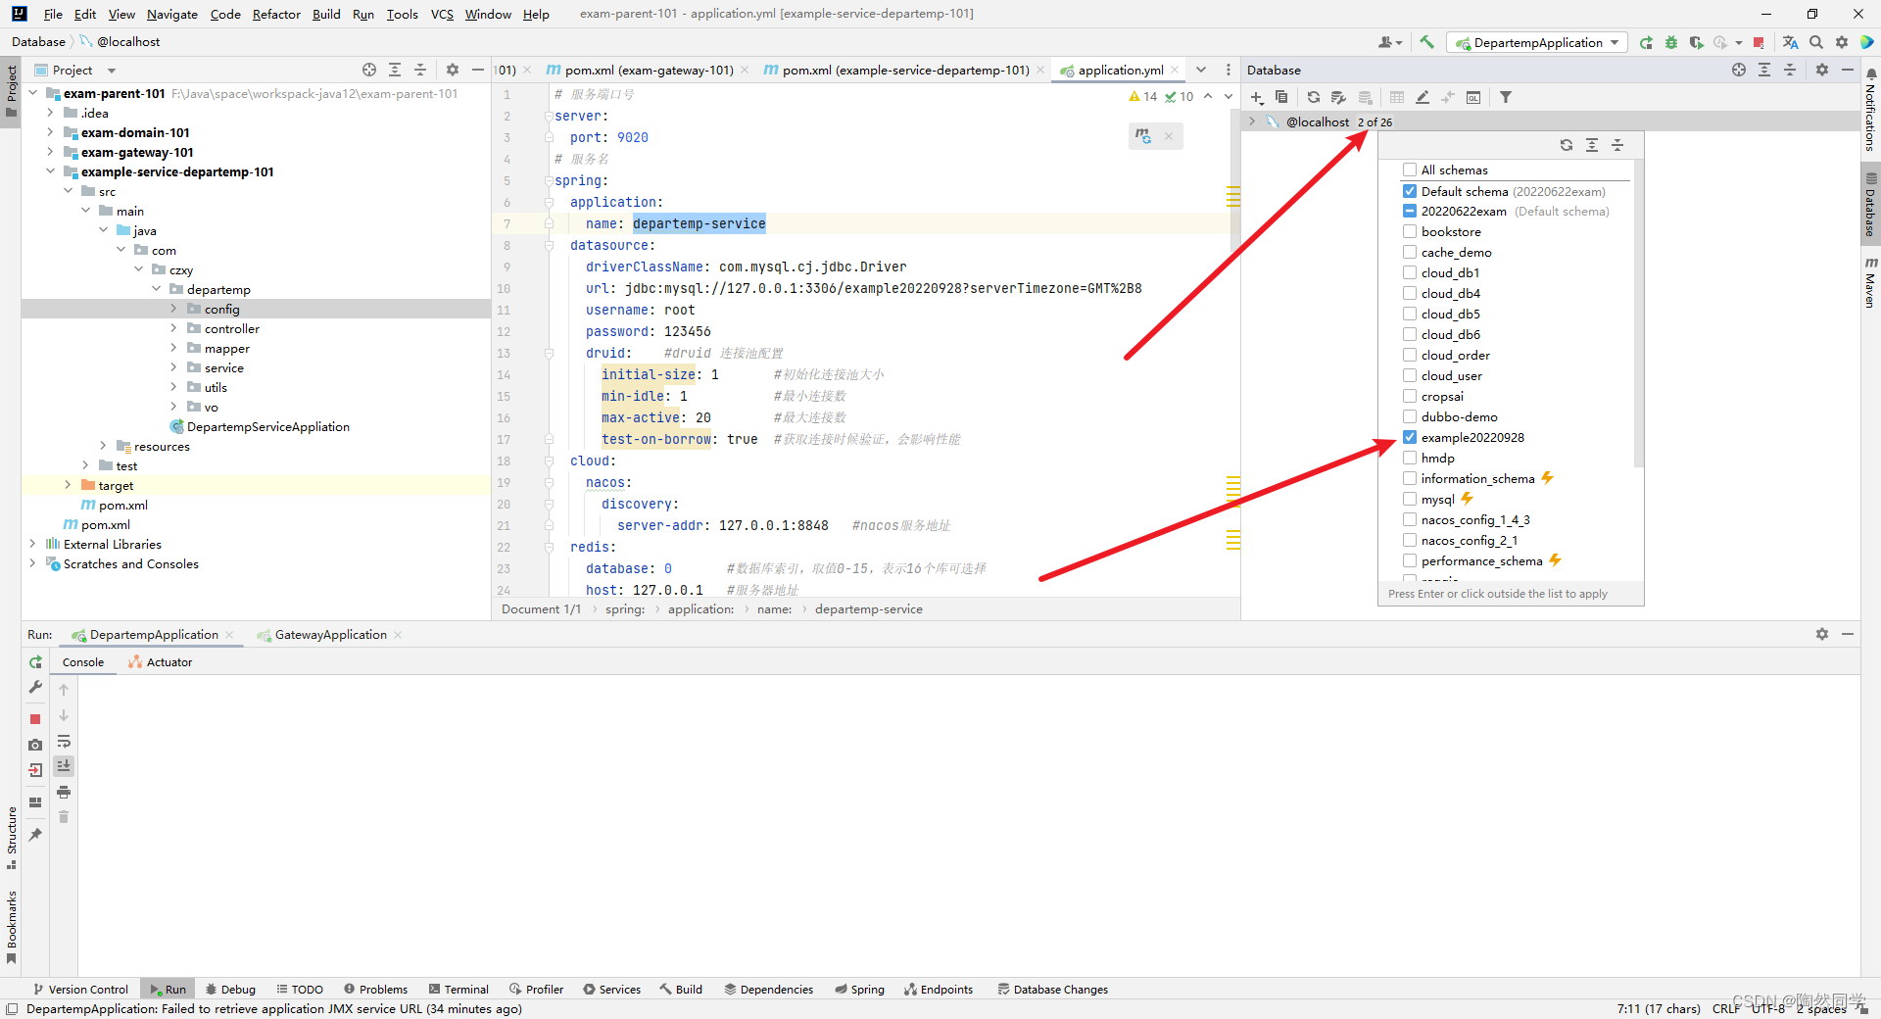The width and height of the screenshot is (1881, 1019).
Task: Refresh the schema list in the popup
Action: coord(1567,145)
